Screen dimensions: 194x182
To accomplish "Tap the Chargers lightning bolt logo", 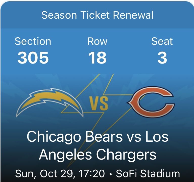I will coord(50,103).
